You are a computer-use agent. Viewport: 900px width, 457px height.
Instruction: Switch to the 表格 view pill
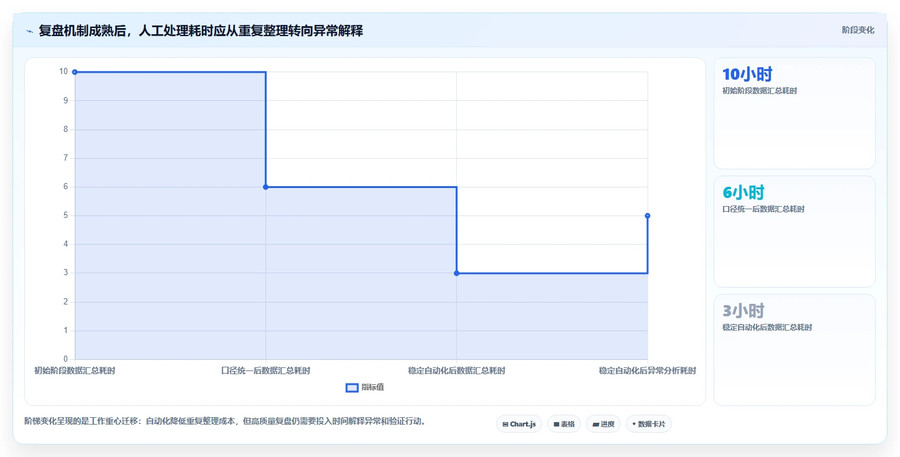point(563,424)
